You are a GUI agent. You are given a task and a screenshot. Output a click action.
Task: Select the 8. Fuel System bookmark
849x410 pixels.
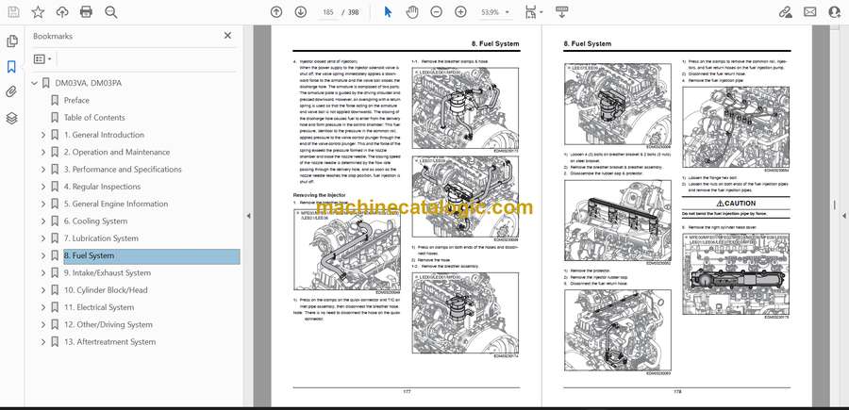pos(152,255)
